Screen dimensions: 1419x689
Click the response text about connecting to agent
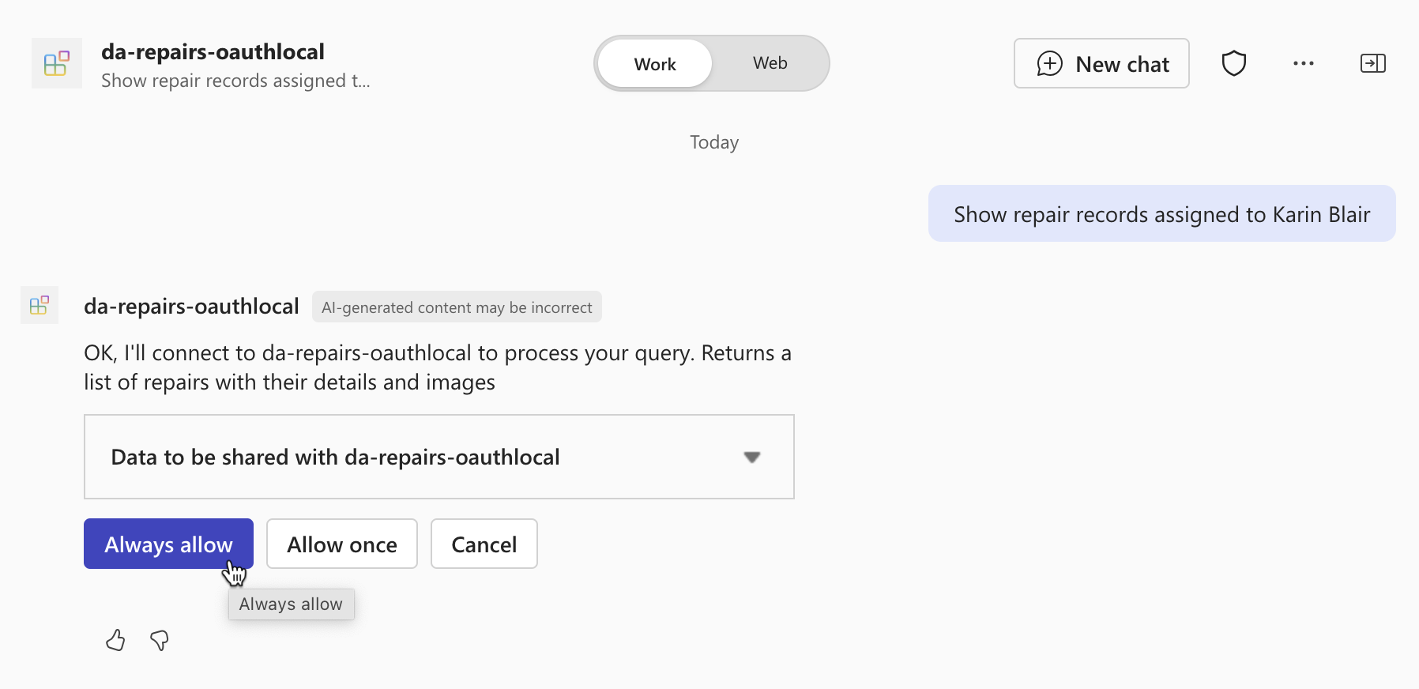click(437, 367)
